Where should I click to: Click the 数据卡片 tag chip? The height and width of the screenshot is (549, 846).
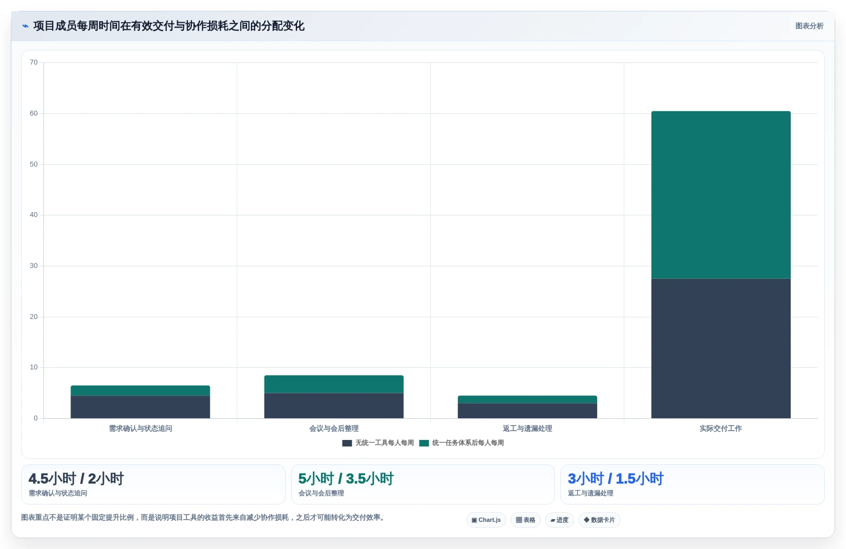pyautogui.click(x=599, y=520)
